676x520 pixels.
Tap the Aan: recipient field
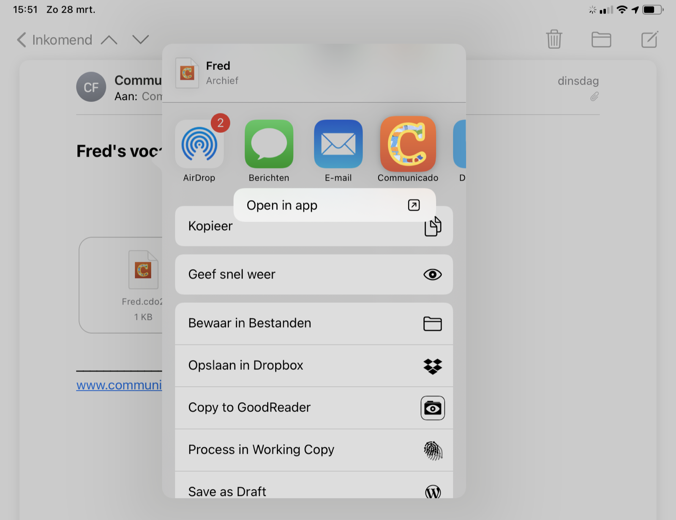click(x=138, y=96)
